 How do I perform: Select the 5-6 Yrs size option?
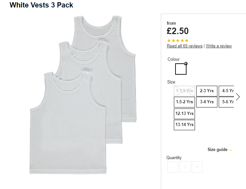click(x=226, y=102)
